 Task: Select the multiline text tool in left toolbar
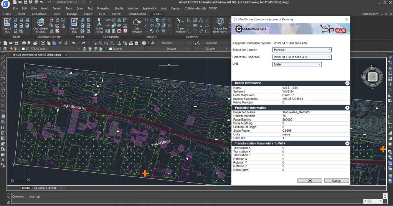pyautogui.click(x=3, y=159)
